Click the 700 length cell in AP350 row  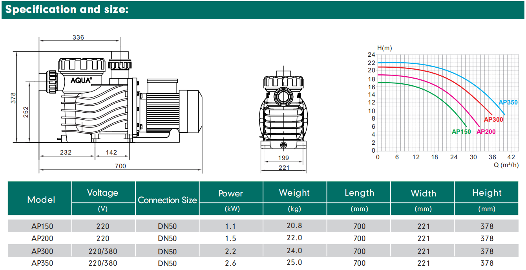coord(359,263)
